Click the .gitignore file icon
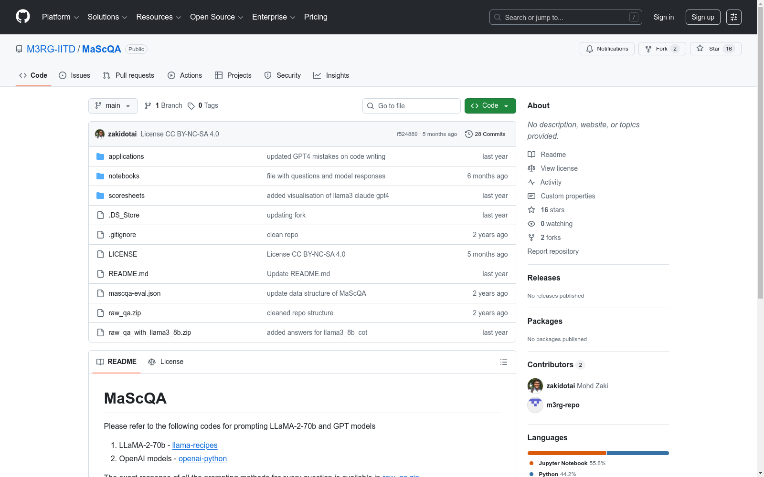The image size is (764, 477). pyautogui.click(x=100, y=235)
